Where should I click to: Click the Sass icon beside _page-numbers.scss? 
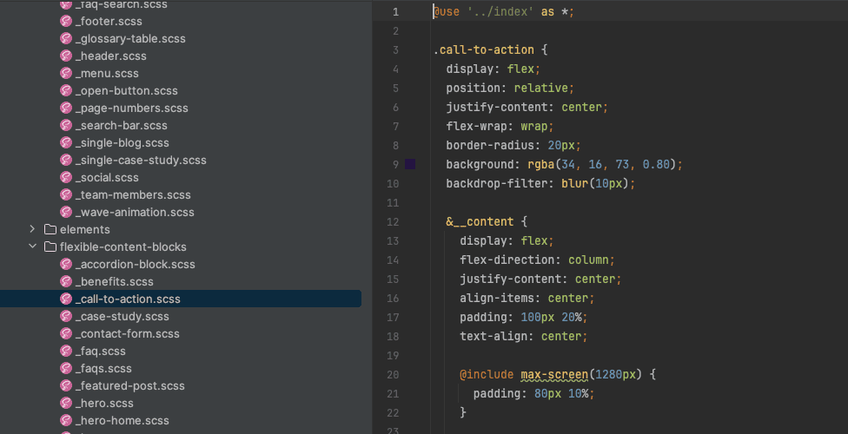pos(66,108)
